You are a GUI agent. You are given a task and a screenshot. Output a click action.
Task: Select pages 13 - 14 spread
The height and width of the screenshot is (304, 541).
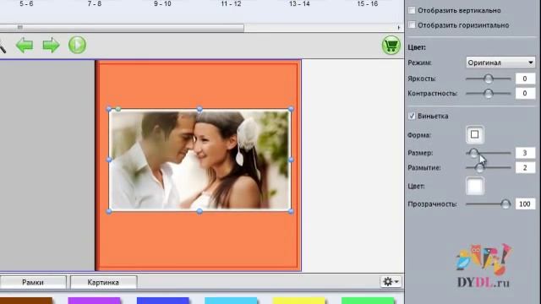299,3
